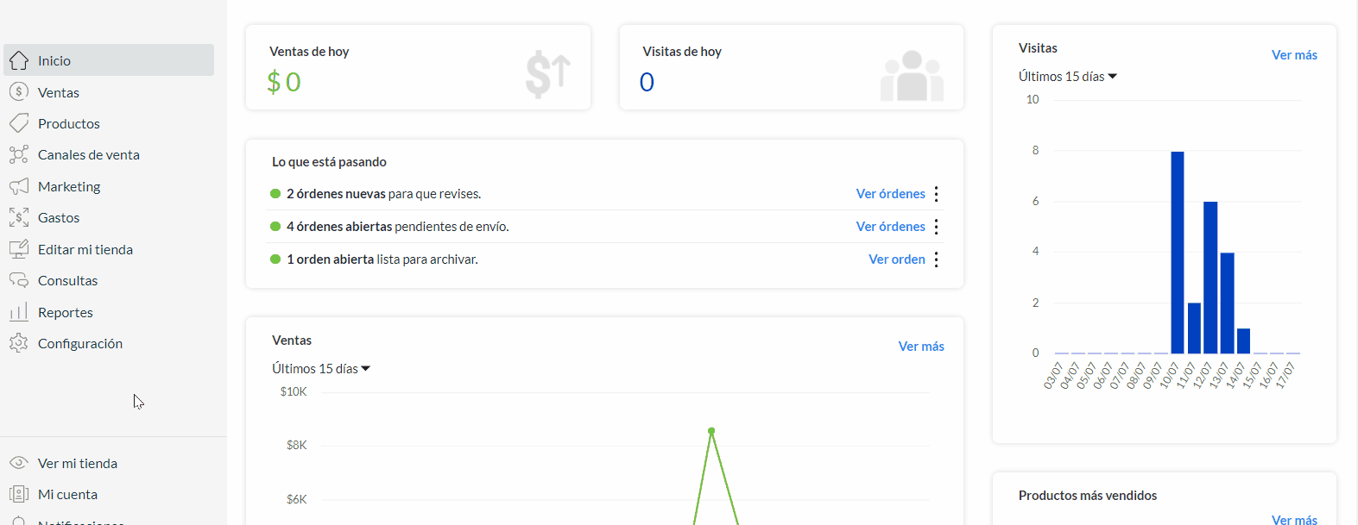Screen dimensions: 1358x525
Task: Click Ver más under Productos más vendidos
Action: point(1294,520)
